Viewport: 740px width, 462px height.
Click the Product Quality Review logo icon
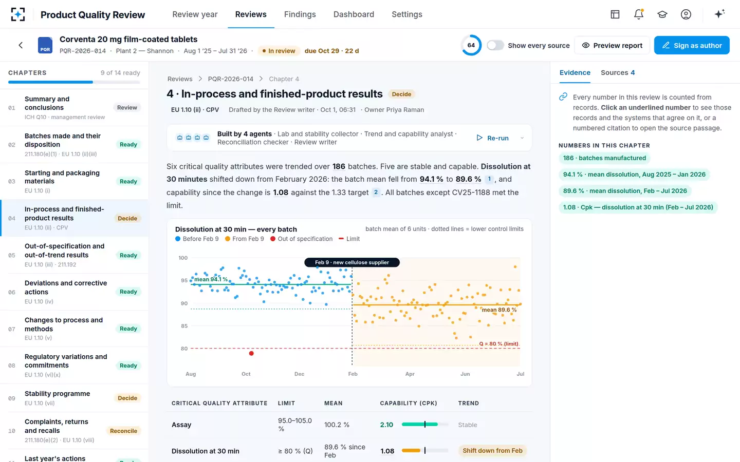click(18, 14)
